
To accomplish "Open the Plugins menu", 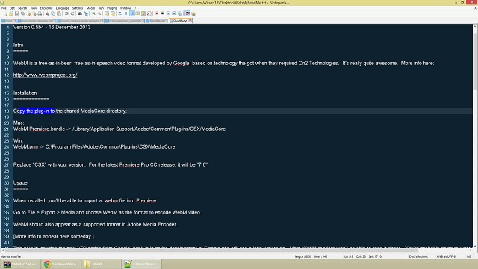I will (x=111, y=8).
